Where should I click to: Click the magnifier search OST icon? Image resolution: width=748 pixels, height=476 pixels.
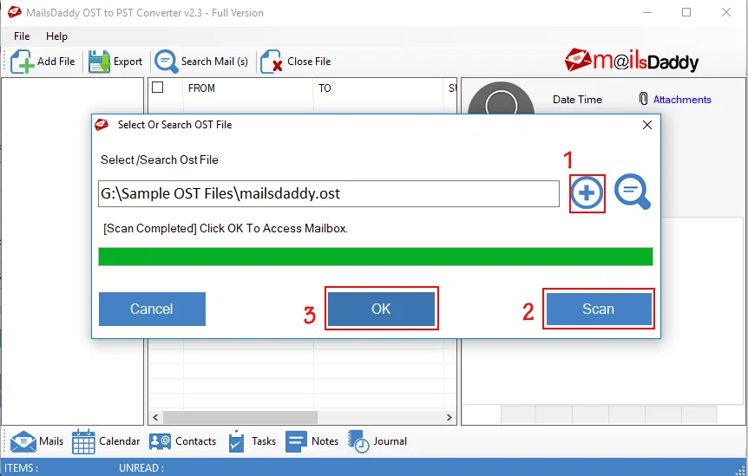click(x=632, y=192)
